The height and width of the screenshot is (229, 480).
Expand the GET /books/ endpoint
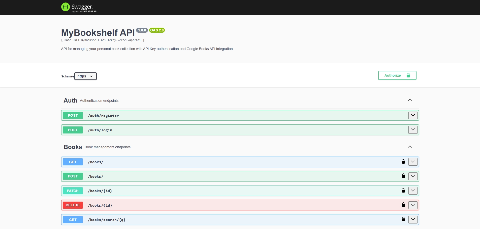tap(412, 162)
